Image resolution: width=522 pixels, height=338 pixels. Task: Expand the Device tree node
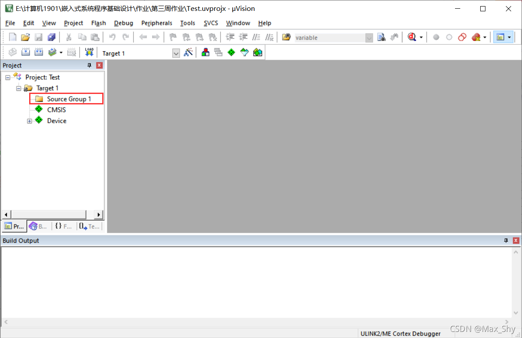(x=30, y=121)
